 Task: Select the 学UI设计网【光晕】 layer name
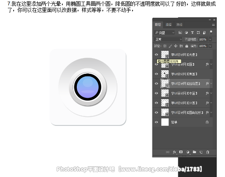(x=184, y=54)
